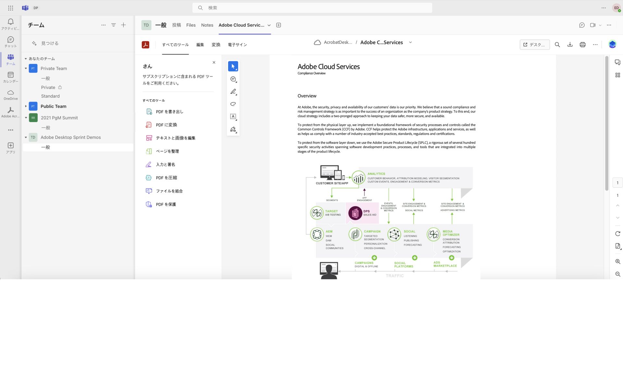Click the document vertical scrollbar
The width and height of the screenshot is (623, 371).
(606, 123)
